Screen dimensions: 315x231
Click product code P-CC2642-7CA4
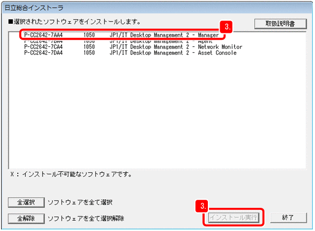(x=44, y=47)
